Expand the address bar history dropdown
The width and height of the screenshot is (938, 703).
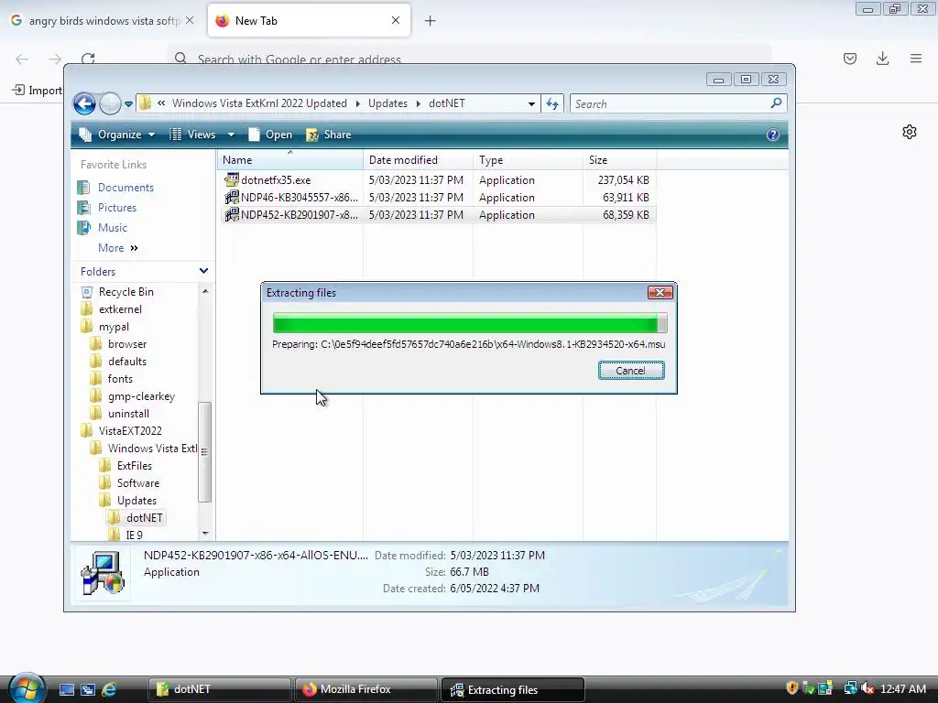[x=531, y=104]
